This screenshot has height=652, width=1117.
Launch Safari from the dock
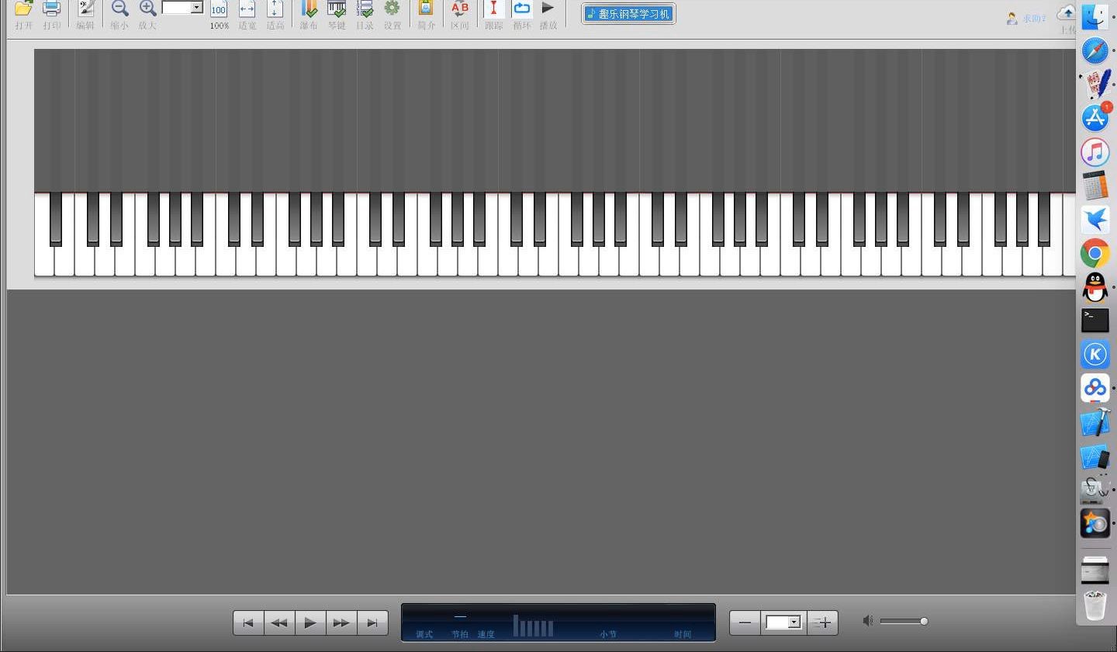1095,50
